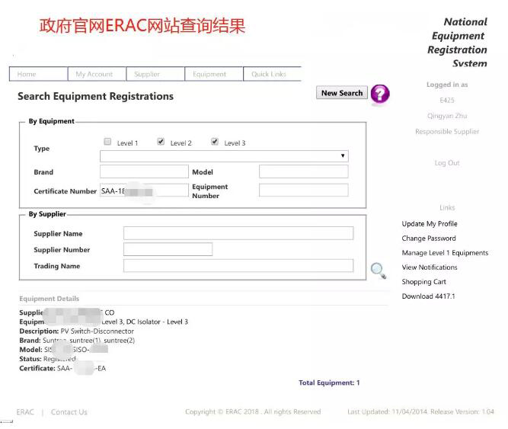Screen dimensions: 508x429
Task: Open the My Account menu
Action: tap(97, 74)
